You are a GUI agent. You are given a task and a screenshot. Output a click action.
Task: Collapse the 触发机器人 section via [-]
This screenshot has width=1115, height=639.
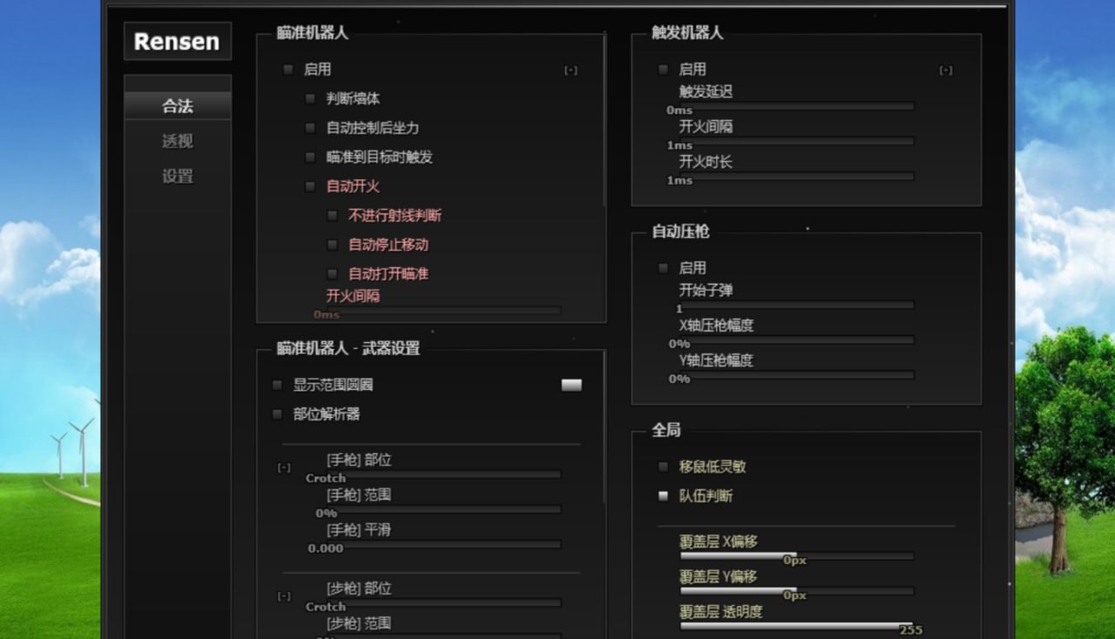click(946, 70)
